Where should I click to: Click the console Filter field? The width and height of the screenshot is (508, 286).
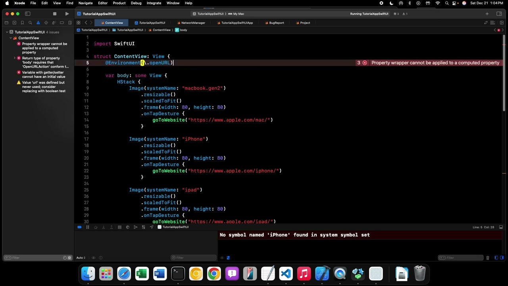click(x=460, y=258)
